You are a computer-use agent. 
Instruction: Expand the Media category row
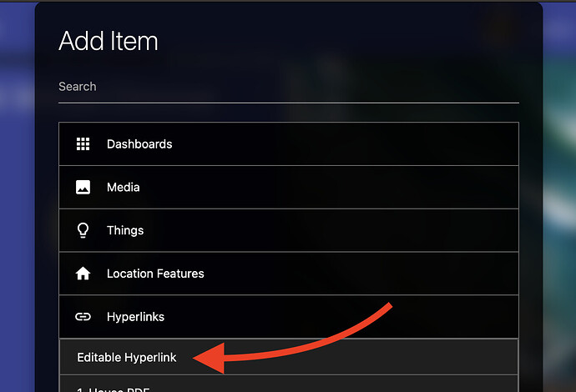[289, 187]
